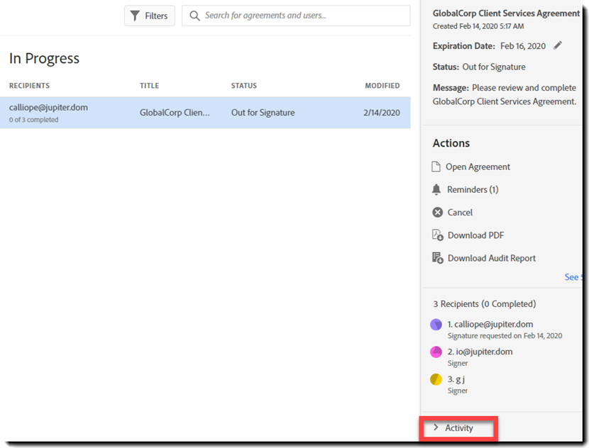This screenshot has height=448, width=589.
Task: Click the magnifying glass search icon
Action: [x=194, y=16]
